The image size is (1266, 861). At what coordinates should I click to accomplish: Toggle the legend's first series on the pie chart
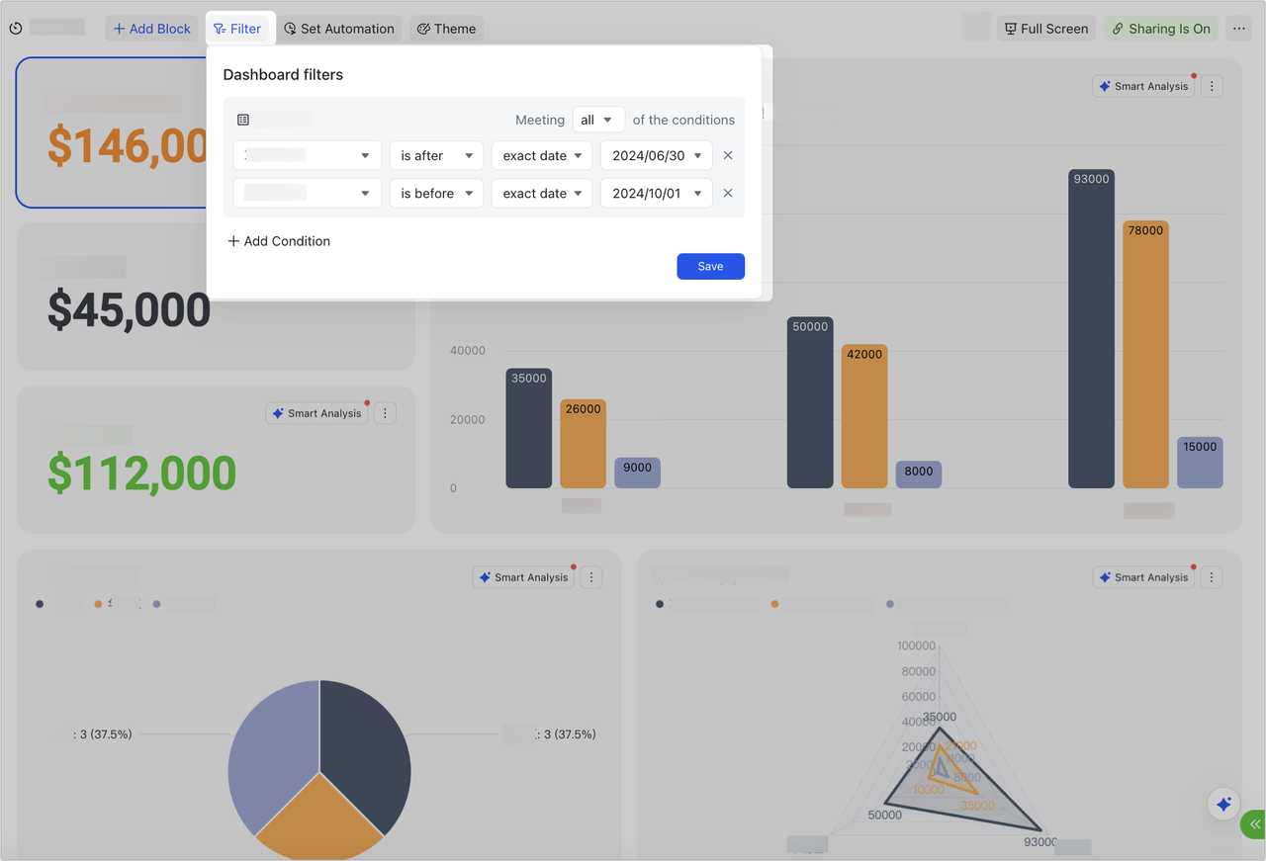(40, 603)
